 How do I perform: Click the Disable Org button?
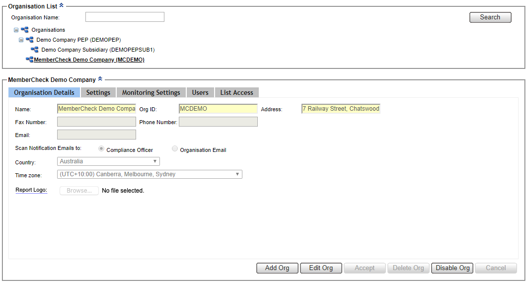click(x=452, y=268)
